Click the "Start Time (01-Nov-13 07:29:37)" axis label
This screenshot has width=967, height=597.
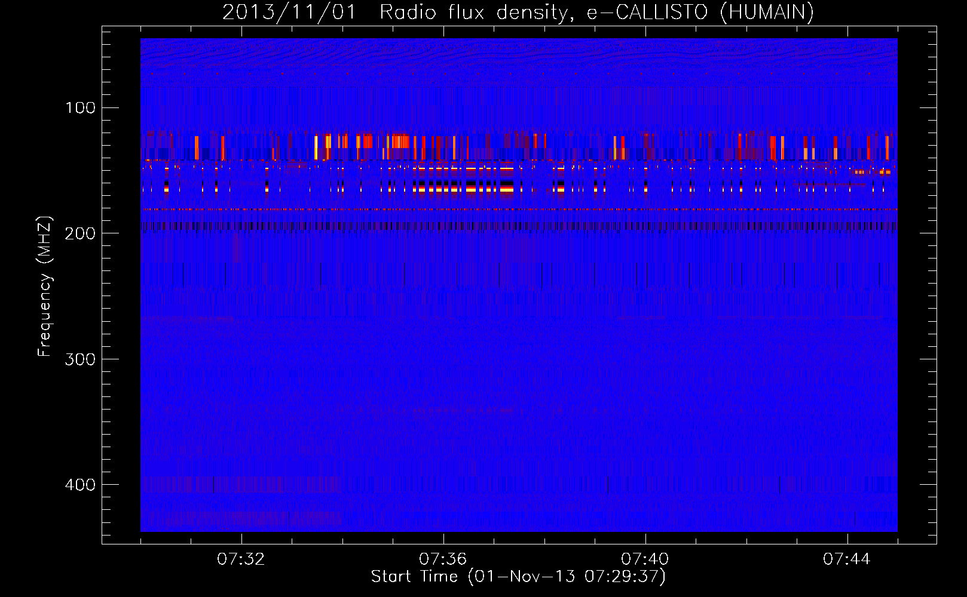(518, 577)
